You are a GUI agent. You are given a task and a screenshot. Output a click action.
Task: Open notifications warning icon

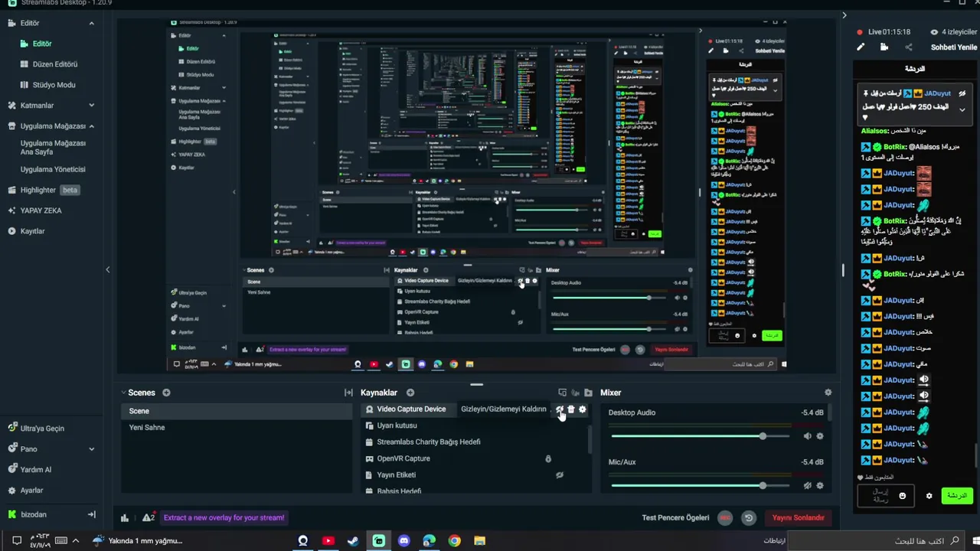coord(148,518)
